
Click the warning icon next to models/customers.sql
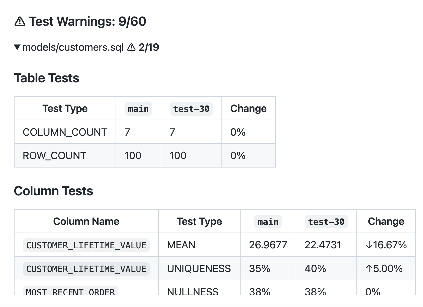pos(131,47)
